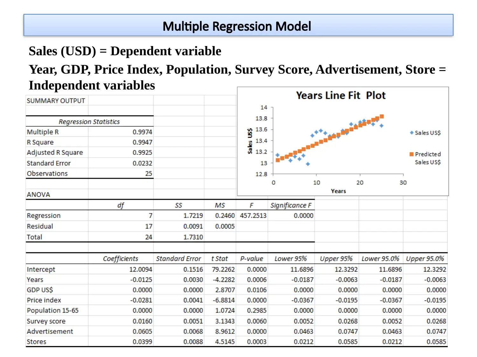Click the Observations value 25
The image size is (477, 357).
(149, 174)
